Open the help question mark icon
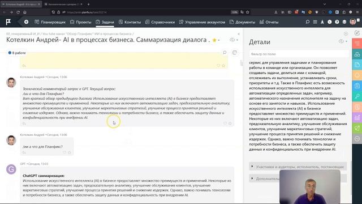 point(337,22)
